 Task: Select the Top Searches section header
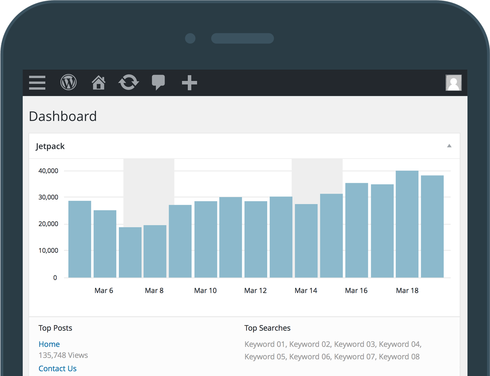click(x=267, y=328)
